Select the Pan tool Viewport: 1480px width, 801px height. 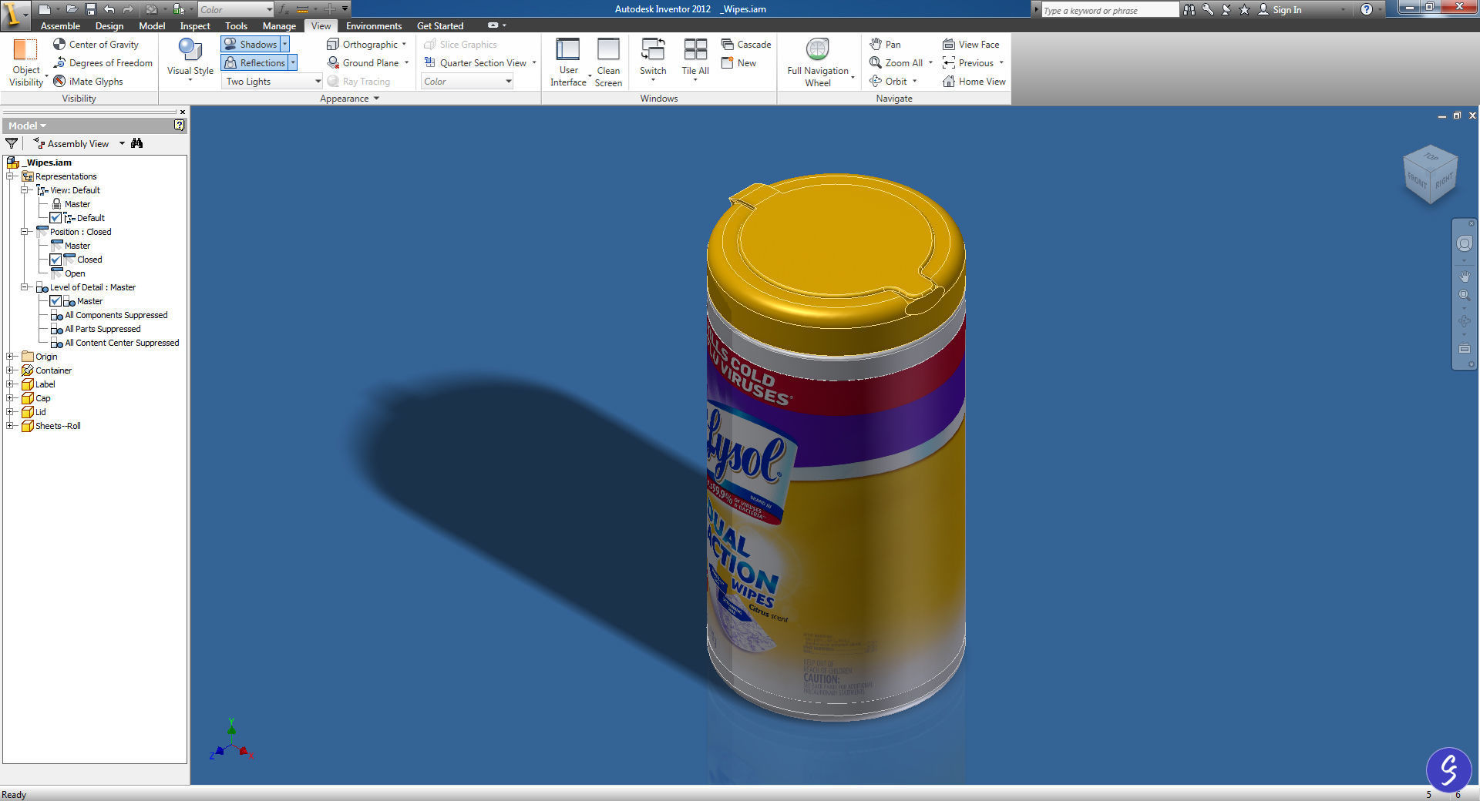coord(885,44)
